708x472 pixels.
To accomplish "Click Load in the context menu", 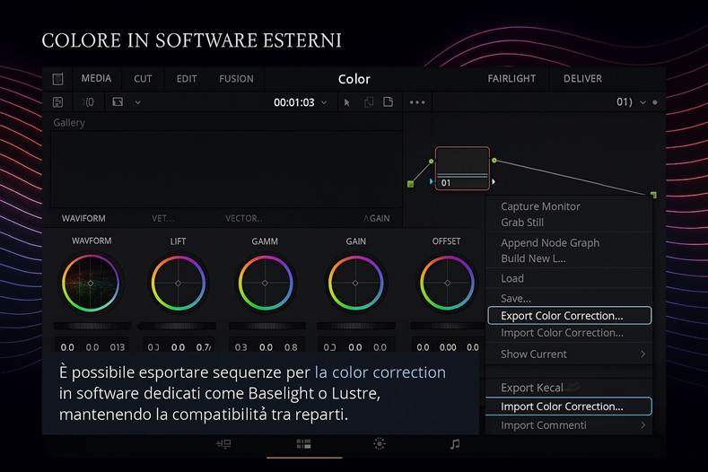I will 512,278.
